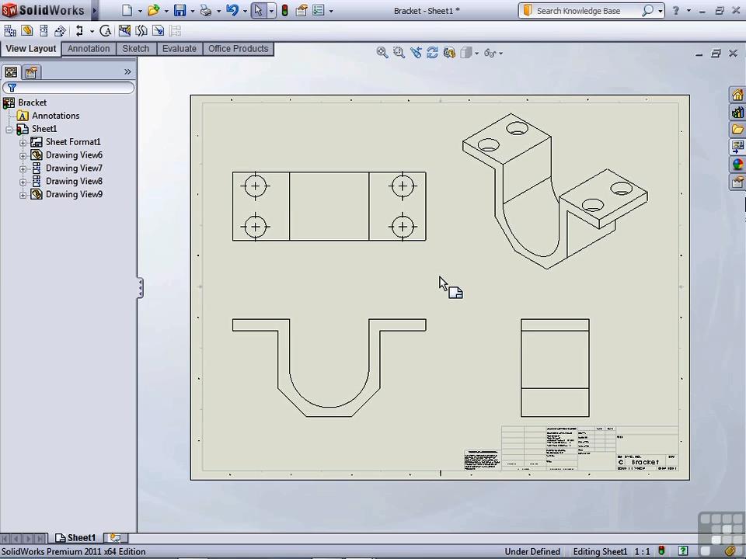
Task: Click Zoom to Area magnifier
Action: [399, 52]
